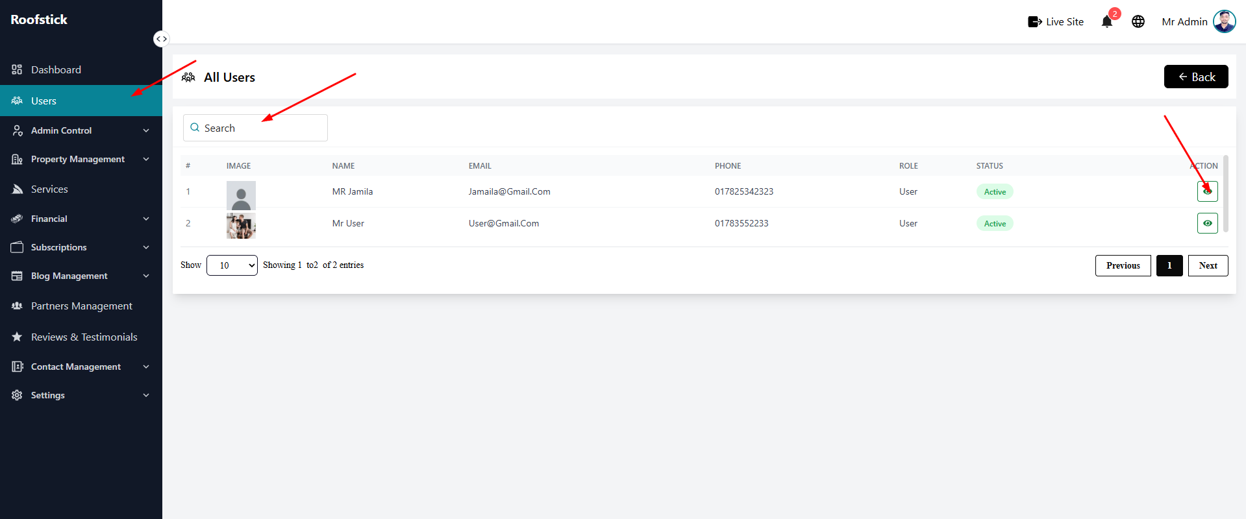Click Active status badge for Mr User
Screen dimensions: 1246x519
click(995, 223)
